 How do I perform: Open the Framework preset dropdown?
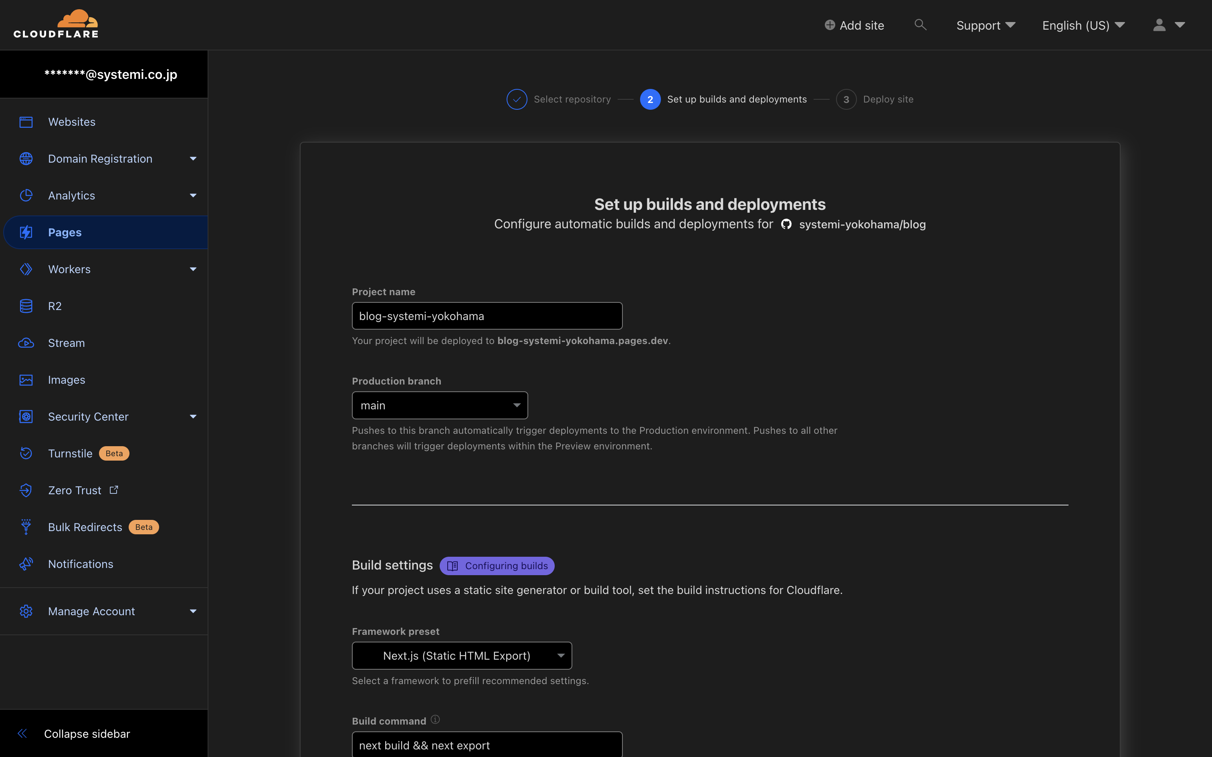[x=462, y=656]
